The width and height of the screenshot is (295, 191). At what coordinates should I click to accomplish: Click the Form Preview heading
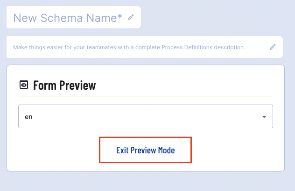[x=64, y=85]
